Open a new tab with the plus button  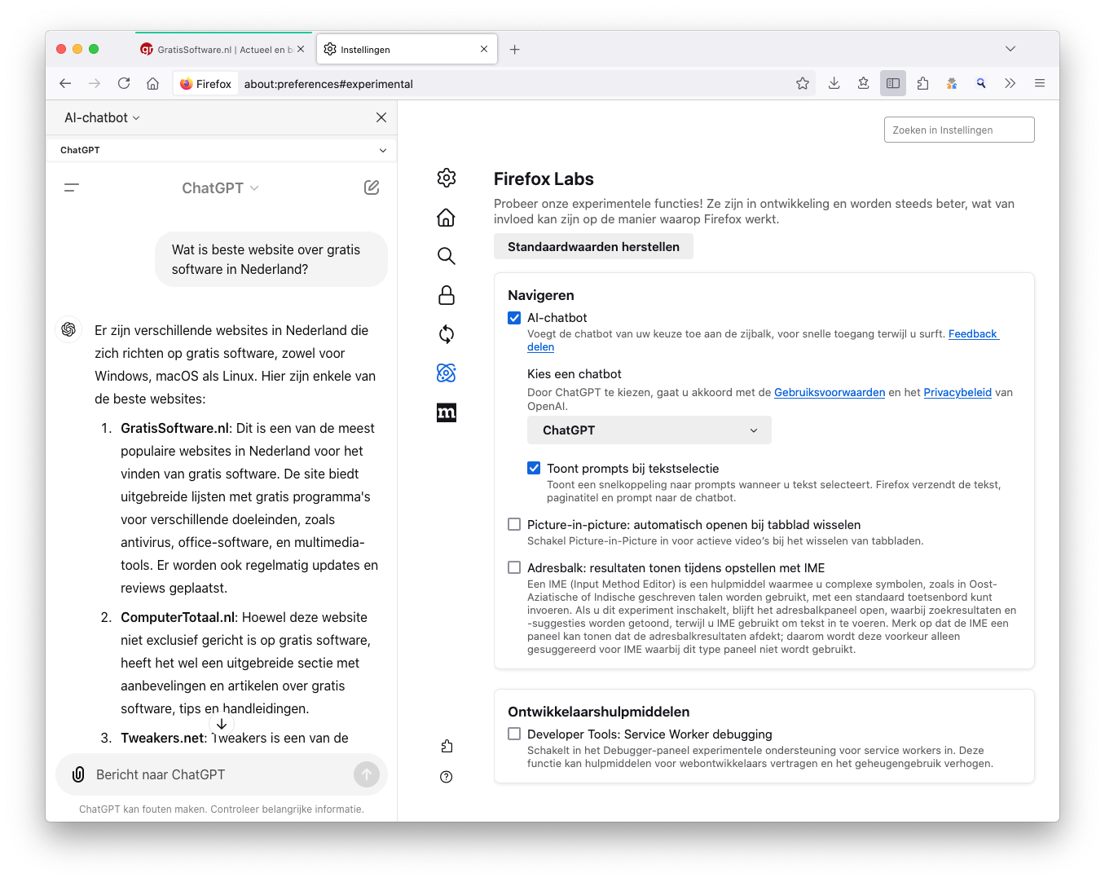pyautogui.click(x=515, y=50)
